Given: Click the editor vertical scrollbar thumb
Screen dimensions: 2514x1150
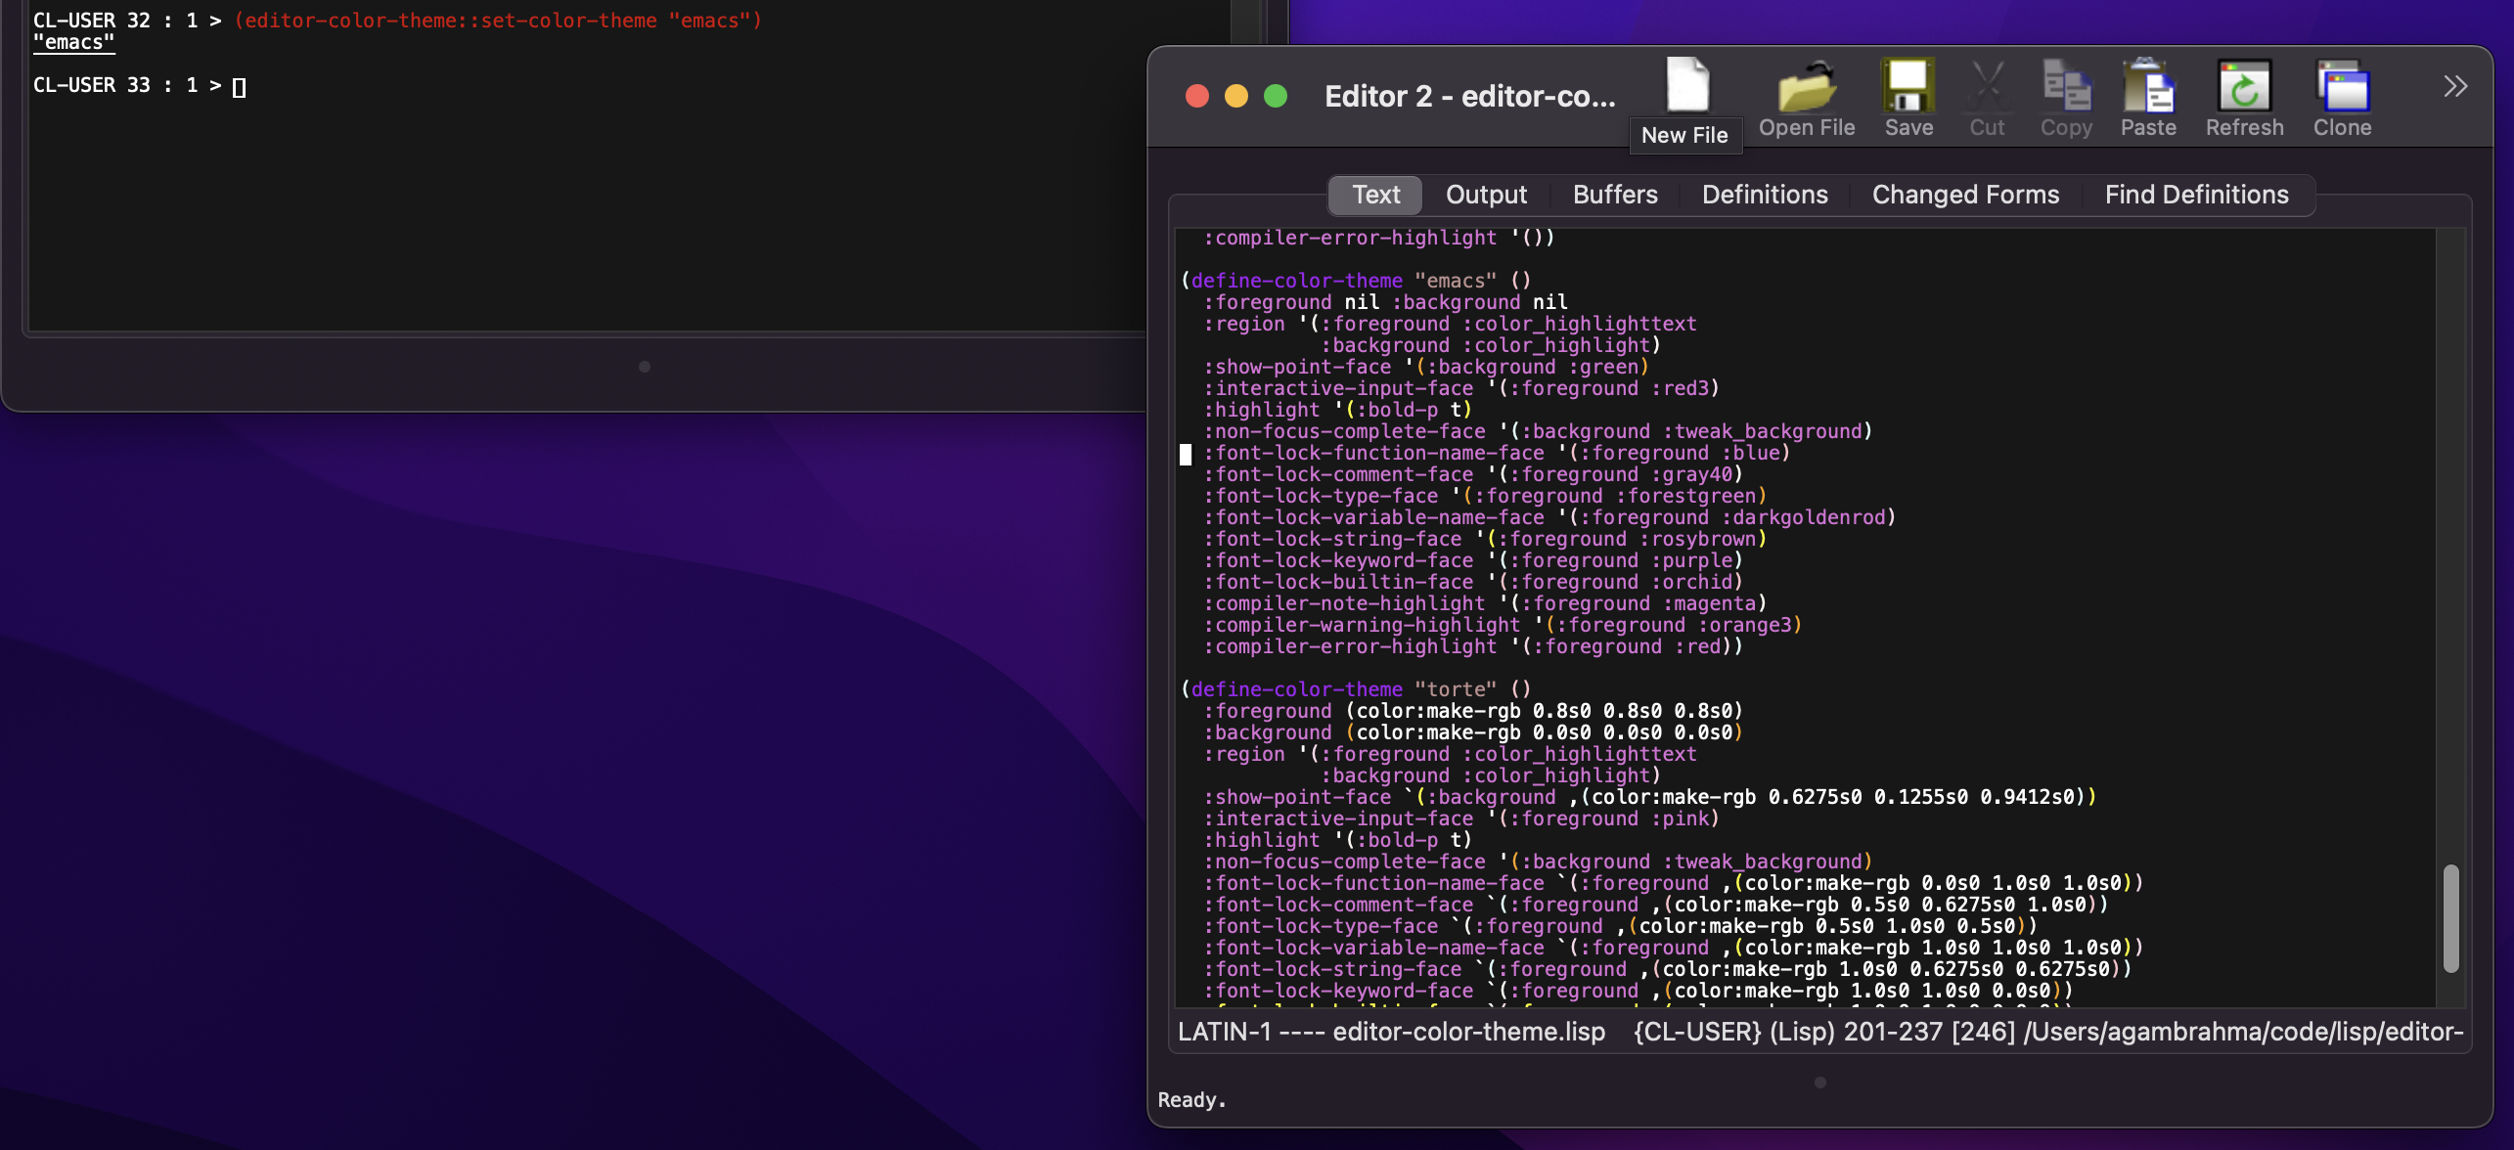Looking at the screenshot, I should 2449,917.
